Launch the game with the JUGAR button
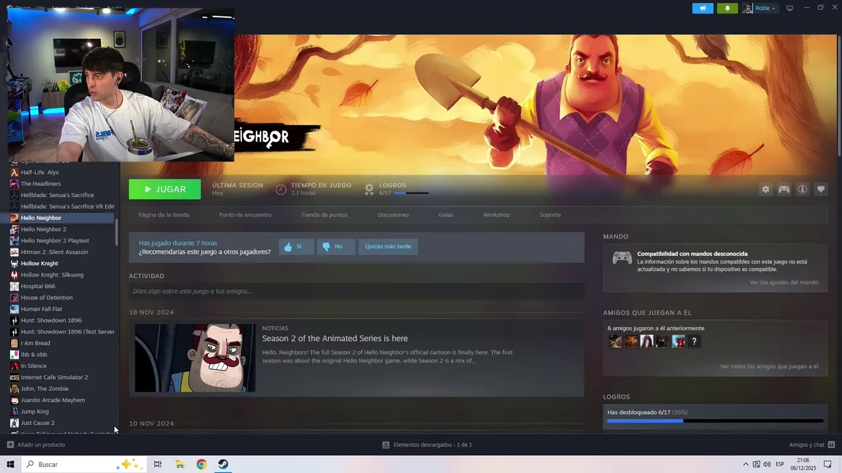Viewport: 842px width, 473px height. (165, 189)
